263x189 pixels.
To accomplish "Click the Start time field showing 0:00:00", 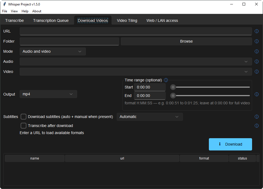I will coord(150,87).
